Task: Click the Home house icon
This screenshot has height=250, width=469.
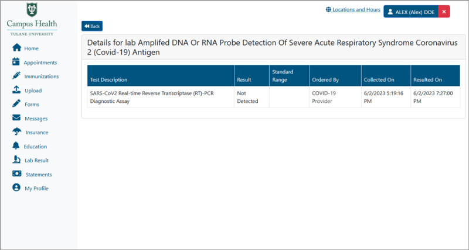Action: pyautogui.click(x=17, y=48)
